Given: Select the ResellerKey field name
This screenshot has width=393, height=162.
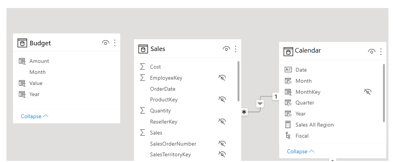Looking at the screenshot, I should [163, 122].
